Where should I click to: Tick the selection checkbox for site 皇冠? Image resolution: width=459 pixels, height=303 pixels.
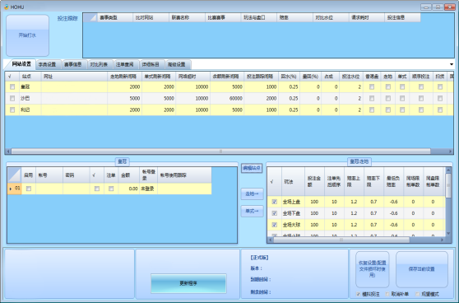tap(12, 86)
